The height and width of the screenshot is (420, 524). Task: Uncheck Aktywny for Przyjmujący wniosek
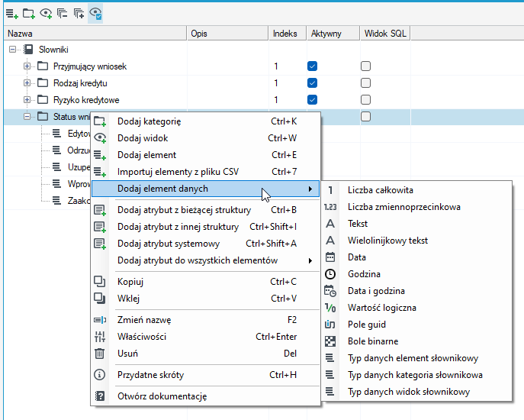312,66
